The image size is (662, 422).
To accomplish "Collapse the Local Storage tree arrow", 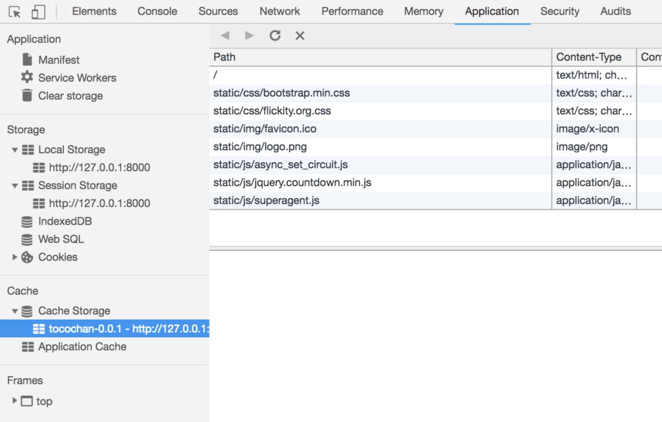I will (14, 150).
